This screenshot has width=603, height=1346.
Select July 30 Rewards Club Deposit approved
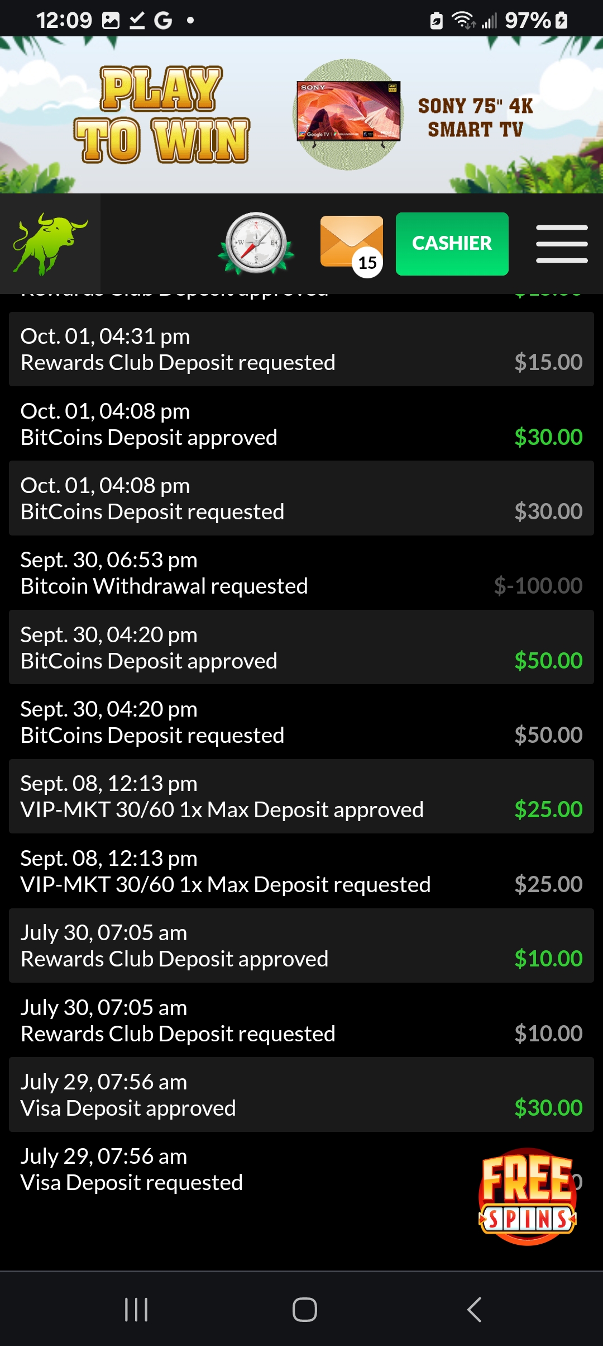(301, 946)
